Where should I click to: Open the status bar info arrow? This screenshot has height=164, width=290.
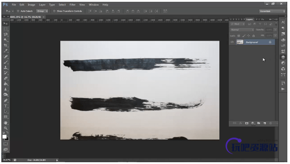57,160
